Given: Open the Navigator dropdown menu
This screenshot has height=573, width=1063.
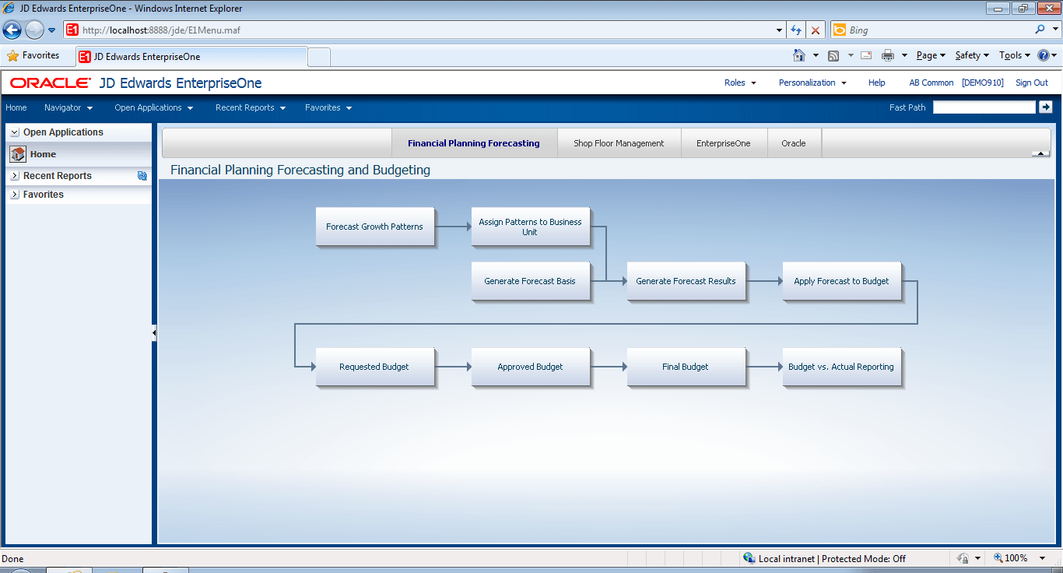Looking at the screenshot, I should pos(68,107).
